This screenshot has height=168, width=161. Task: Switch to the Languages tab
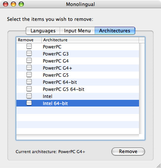coord(43,31)
